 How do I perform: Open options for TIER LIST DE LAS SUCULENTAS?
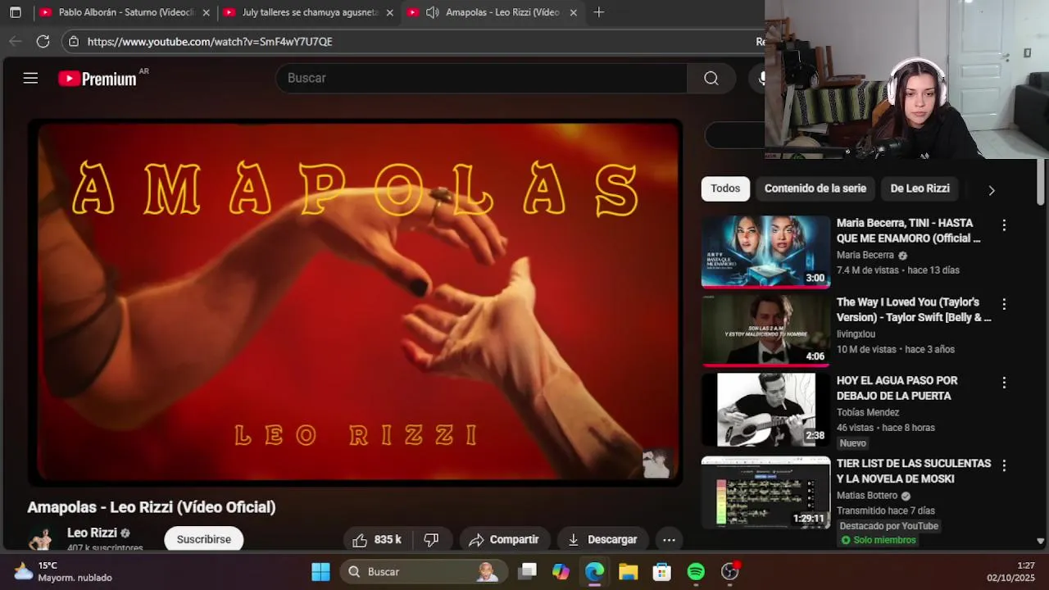[x=1004, y=465]
